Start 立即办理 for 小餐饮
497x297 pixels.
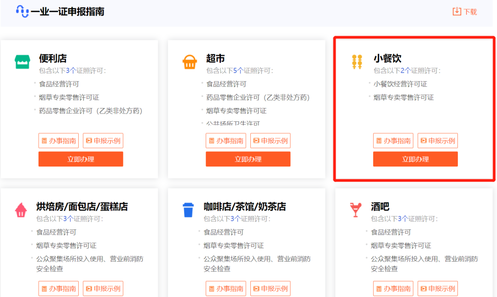(x=415, y=159)
